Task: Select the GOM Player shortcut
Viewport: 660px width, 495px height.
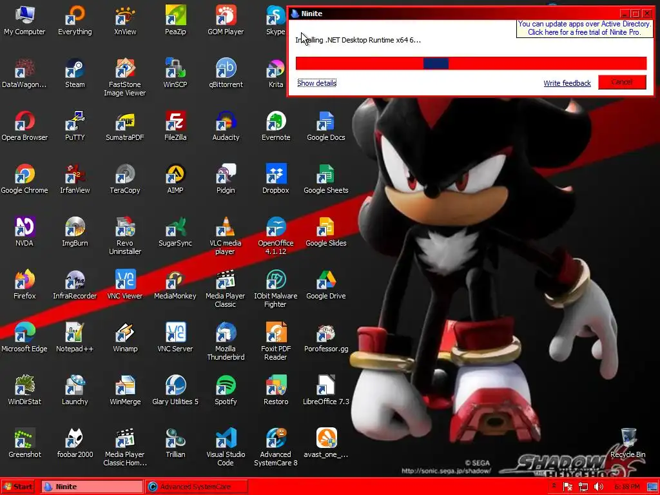Action: coord(226,20)
